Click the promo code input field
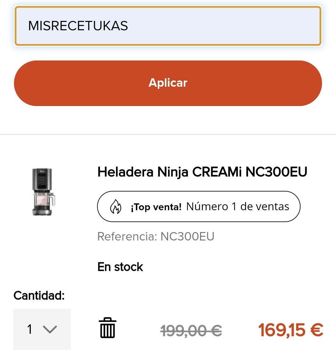336x354 pixels. pos(168,26)
